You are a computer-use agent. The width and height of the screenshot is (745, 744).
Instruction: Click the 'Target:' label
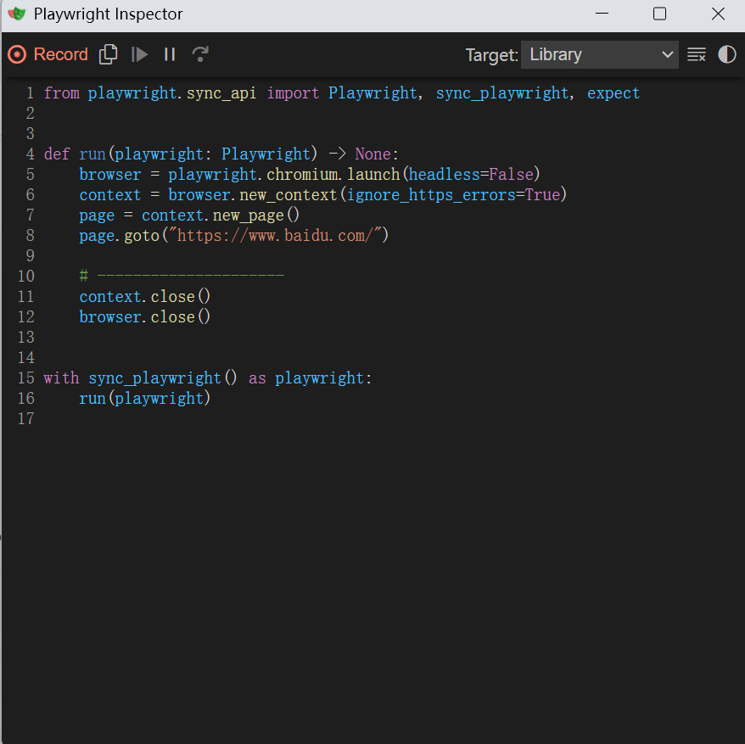tap(491, 55)
